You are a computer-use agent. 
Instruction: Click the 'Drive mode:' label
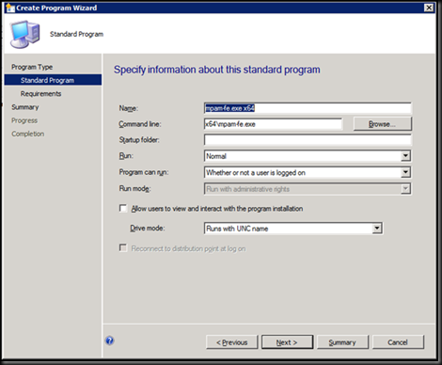click(148, 228)
